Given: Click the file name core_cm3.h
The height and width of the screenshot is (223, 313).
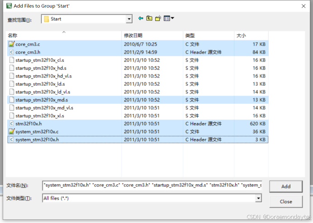Looking at the screenshot, I should point(28,52).
